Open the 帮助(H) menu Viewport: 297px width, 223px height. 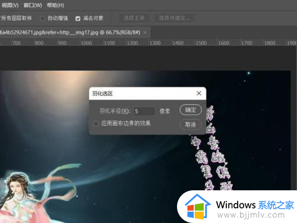tap(55, 5)
